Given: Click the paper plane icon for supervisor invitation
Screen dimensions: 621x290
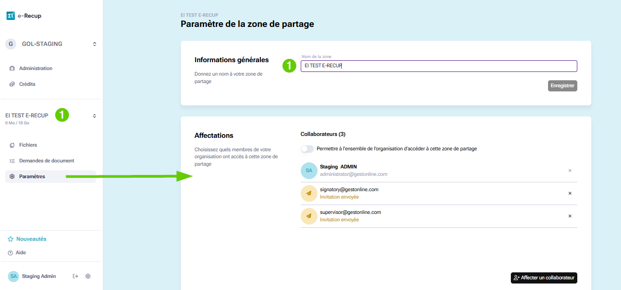Looking at the screenshot, I should (x=309, y=216).
